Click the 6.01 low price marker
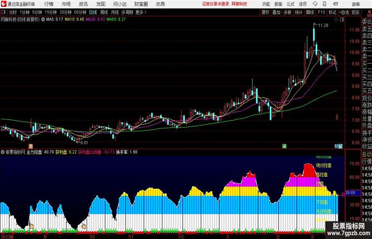Screen dimensions: 372x239 tap(84, 143)
